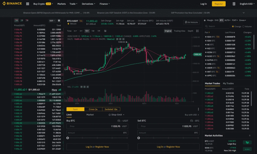
Task: Select the order book dual view icon
Action: click(x=16, y=20)
